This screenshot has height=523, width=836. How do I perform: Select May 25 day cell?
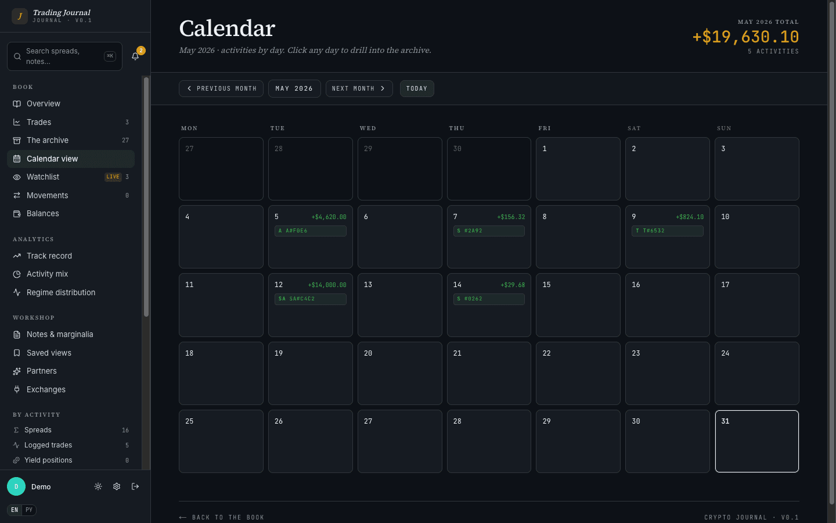221,442
